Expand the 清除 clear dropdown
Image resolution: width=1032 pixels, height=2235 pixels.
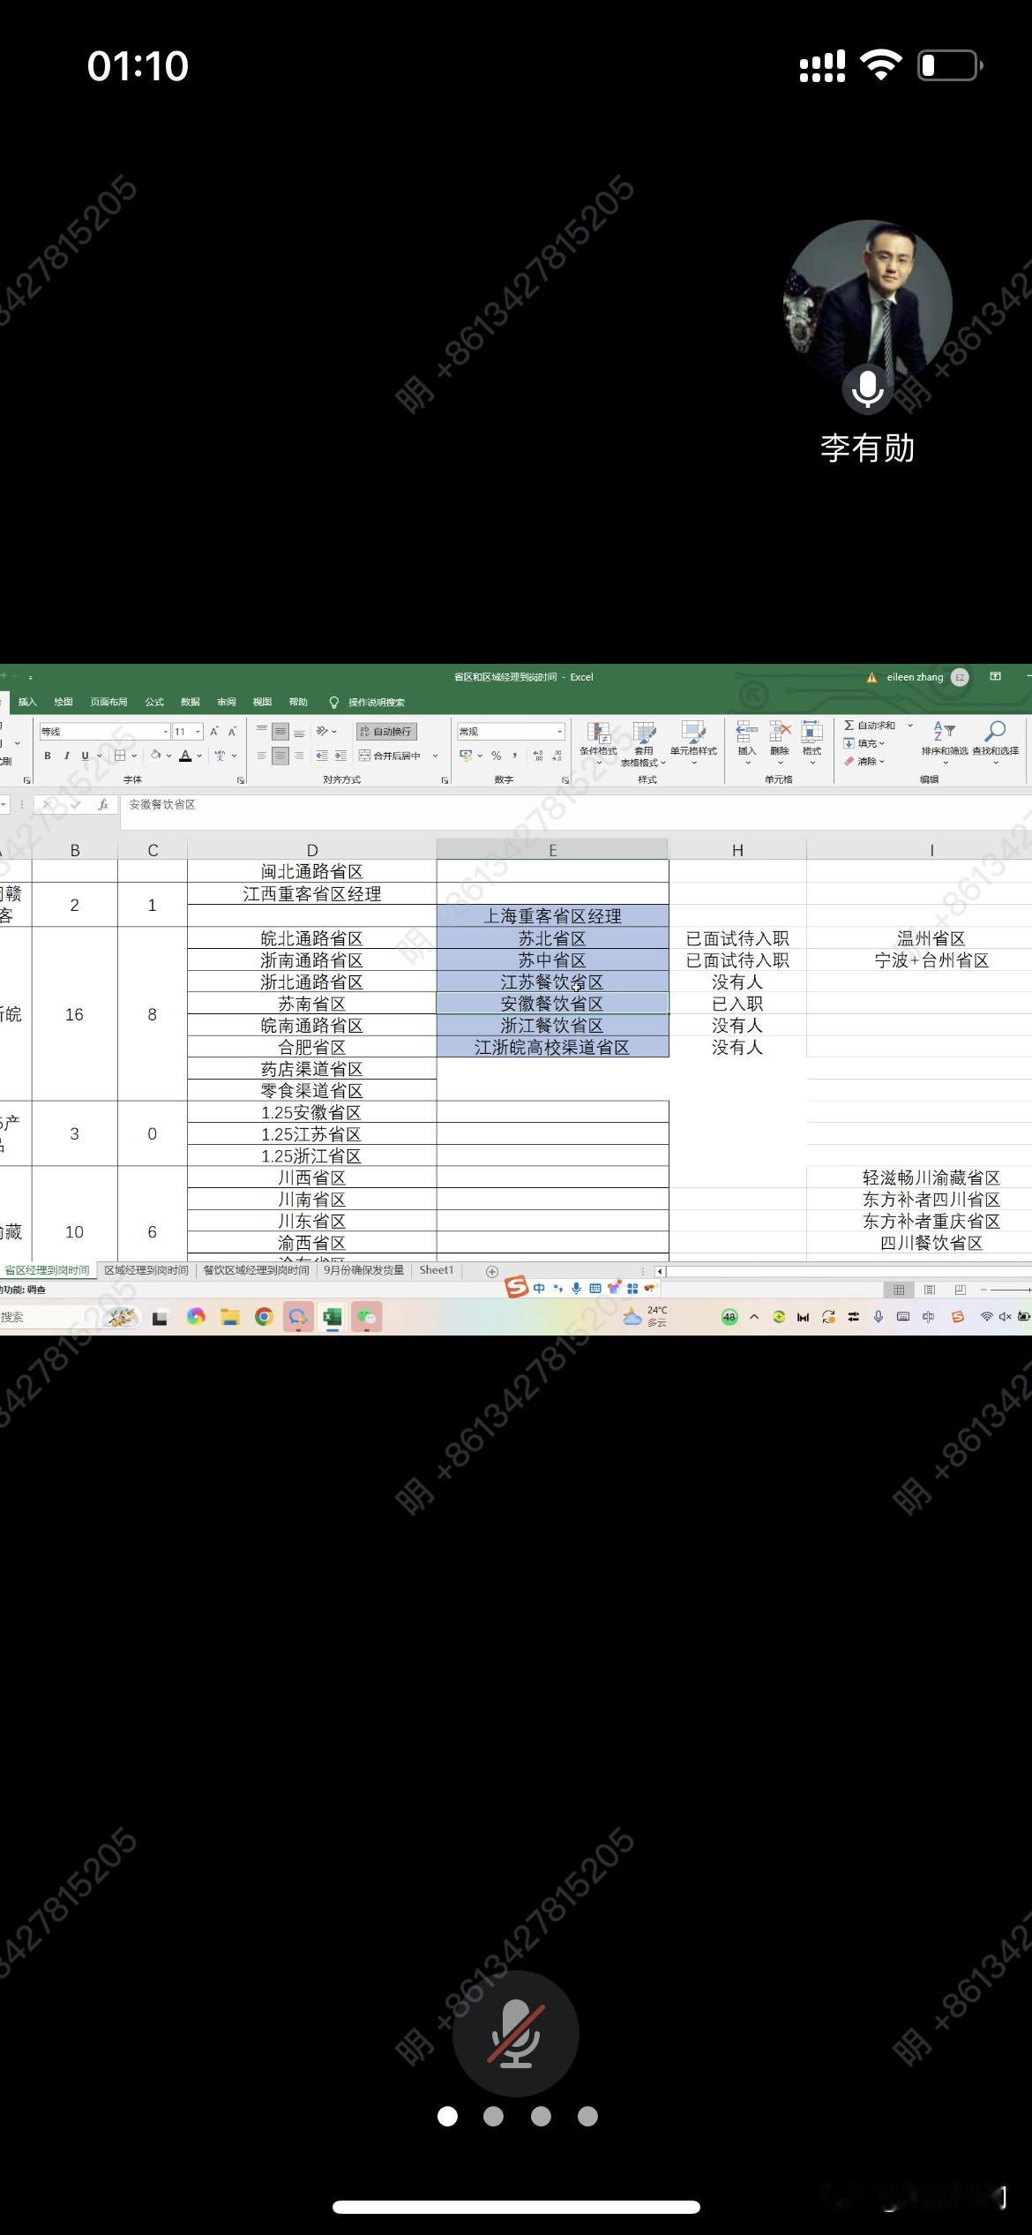[x=864, y=761]
